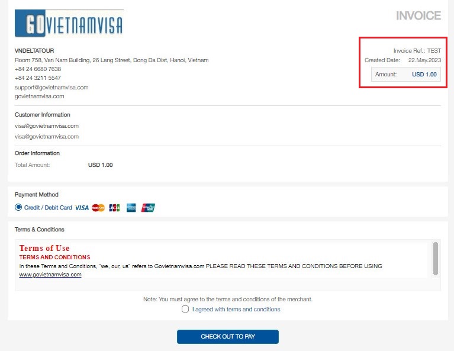Click the GoVietnamVisa logo
The image size is (454, 351).
tap(69, 23)
